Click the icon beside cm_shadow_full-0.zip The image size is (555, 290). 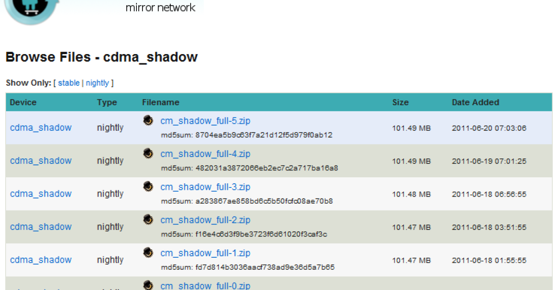148,285
